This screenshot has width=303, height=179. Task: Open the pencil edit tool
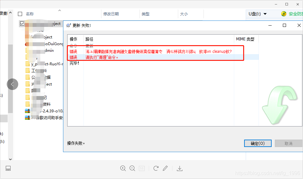click(165, 168)
